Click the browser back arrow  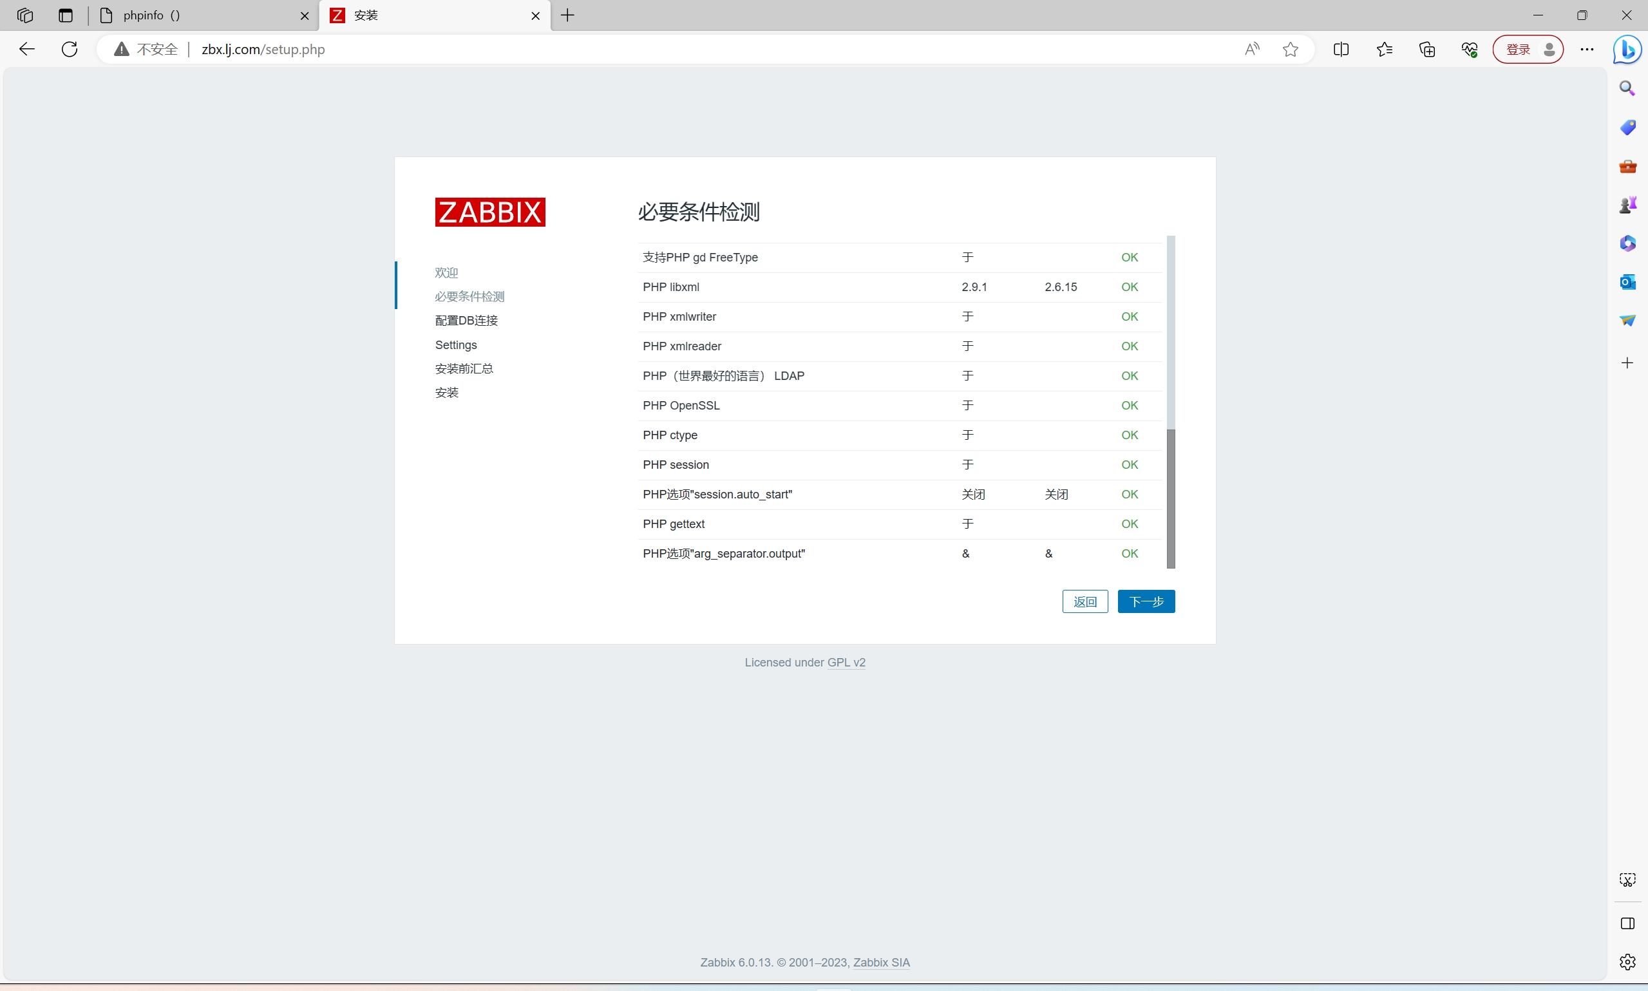click(x=26, y=49)
